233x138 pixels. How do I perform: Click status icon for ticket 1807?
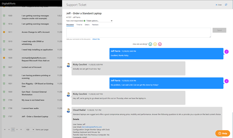tap(4, 67)
